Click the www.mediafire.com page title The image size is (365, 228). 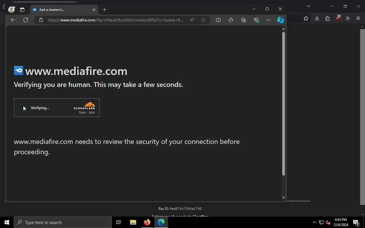(76, 71)
